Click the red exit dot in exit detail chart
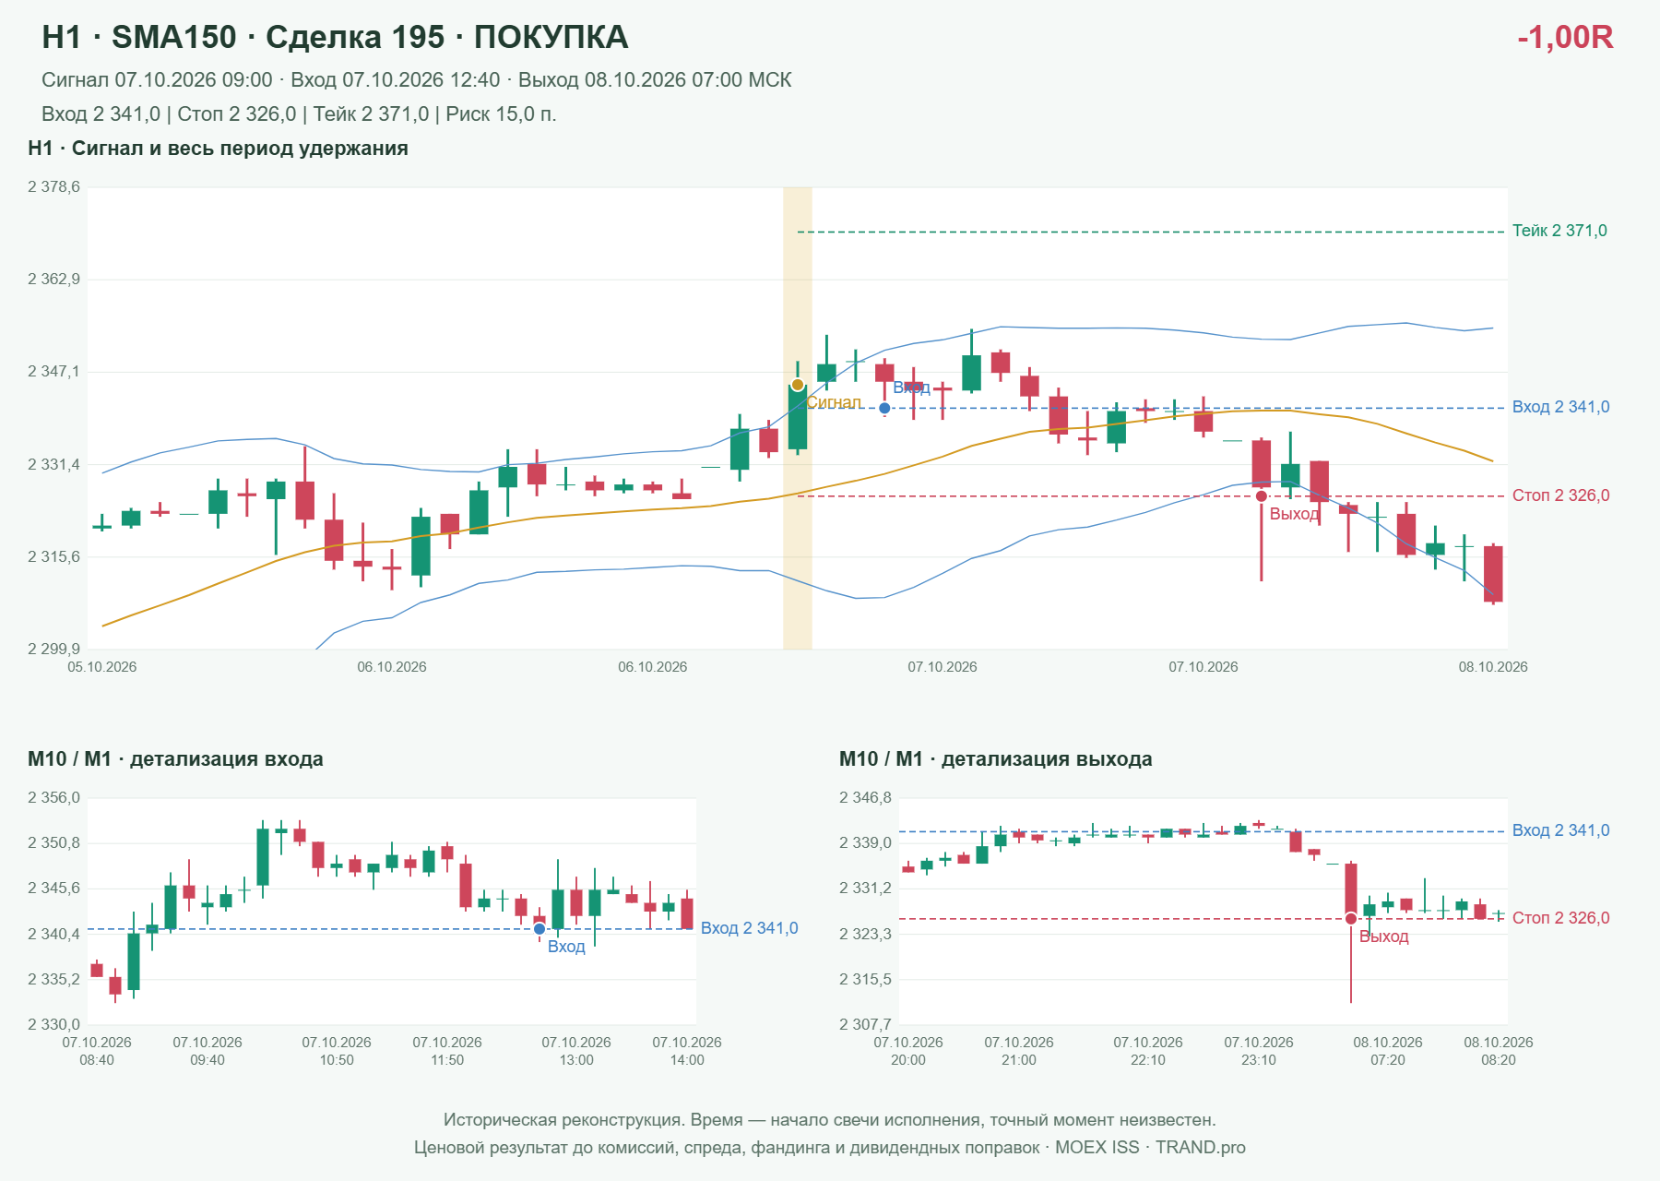Viewport: 1660px width, 1181px height. (x=1351, y=919)
